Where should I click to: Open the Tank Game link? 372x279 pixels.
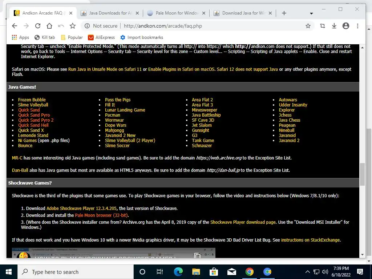coord(203,141)
